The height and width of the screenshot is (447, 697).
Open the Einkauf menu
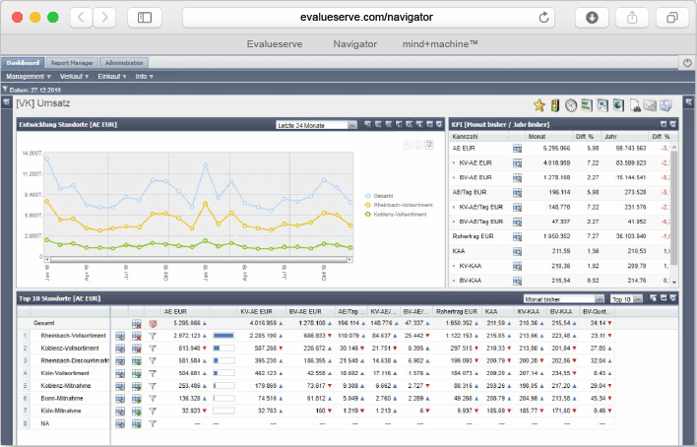(112, 77)
